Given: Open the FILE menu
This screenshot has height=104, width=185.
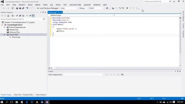Looking at the screenshot, I should 2,5.
